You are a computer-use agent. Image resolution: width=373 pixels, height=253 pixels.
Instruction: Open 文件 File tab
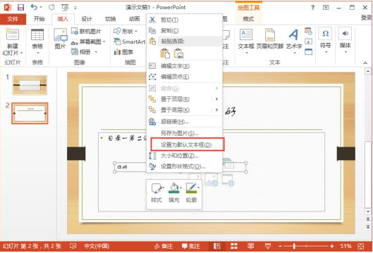coord(13,19)
